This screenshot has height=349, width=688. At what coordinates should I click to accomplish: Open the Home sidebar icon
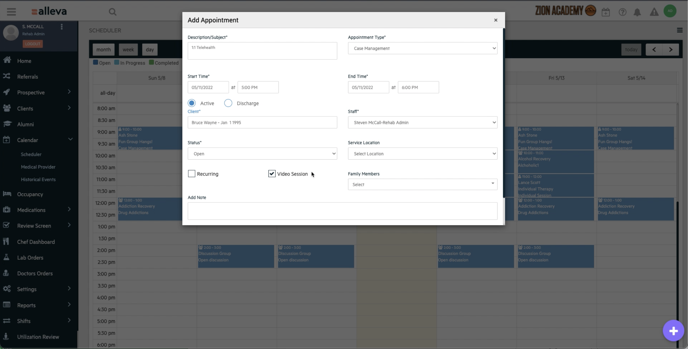(7, 61)
